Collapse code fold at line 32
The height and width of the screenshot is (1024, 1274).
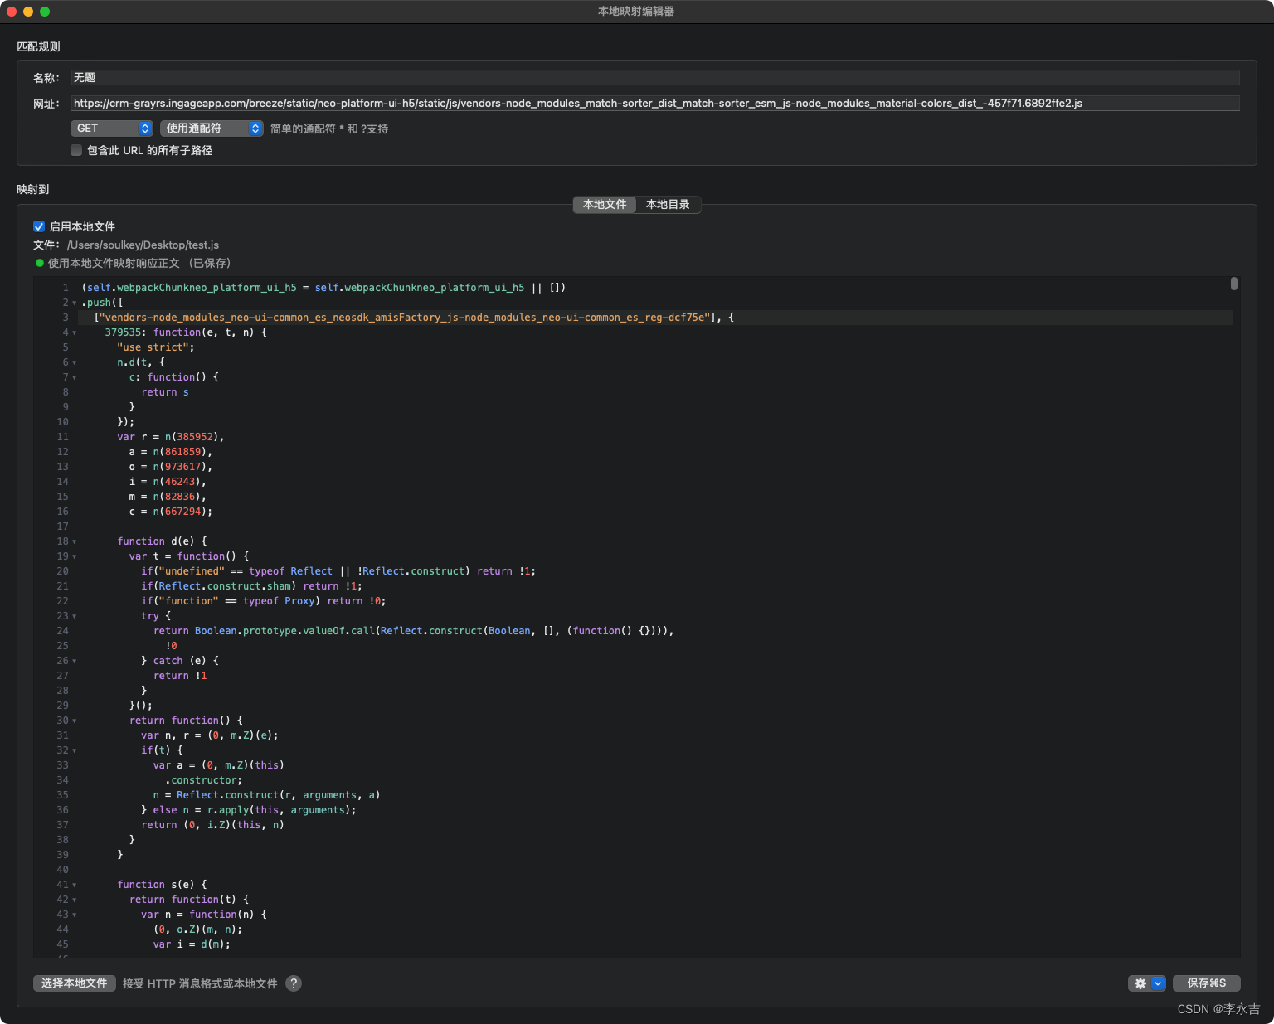75,750
